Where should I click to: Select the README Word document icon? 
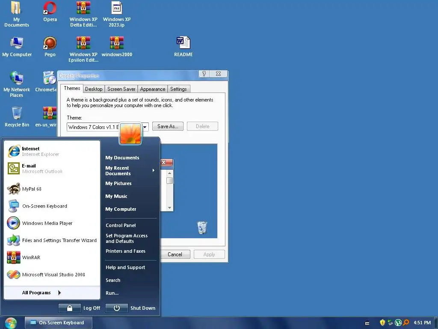point(183,47)
